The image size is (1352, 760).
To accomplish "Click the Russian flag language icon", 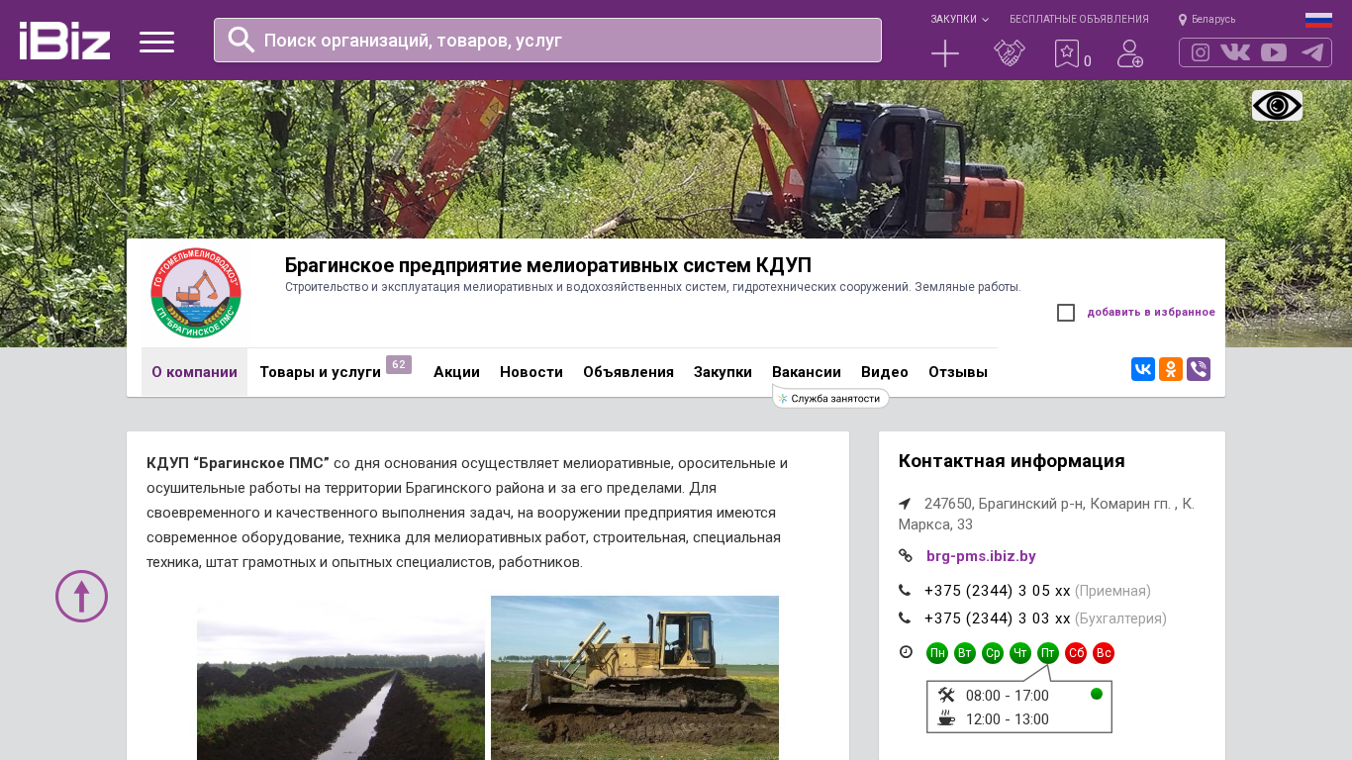I will [x=1318, y=20].
